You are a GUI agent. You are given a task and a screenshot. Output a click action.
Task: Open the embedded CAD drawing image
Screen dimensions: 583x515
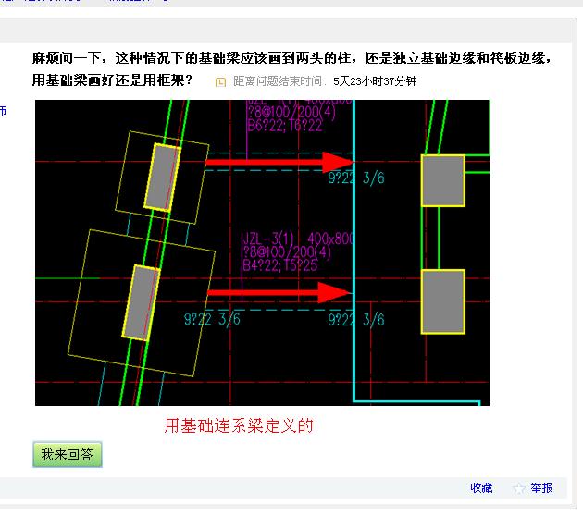tap(262, 252)
